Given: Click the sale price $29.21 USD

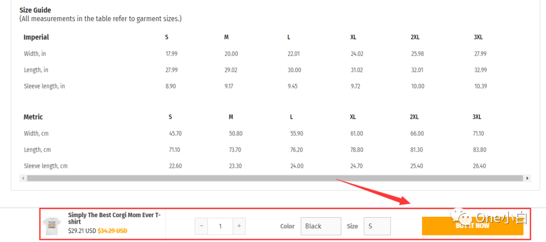Looking at the screenshot, I should 82,231.
